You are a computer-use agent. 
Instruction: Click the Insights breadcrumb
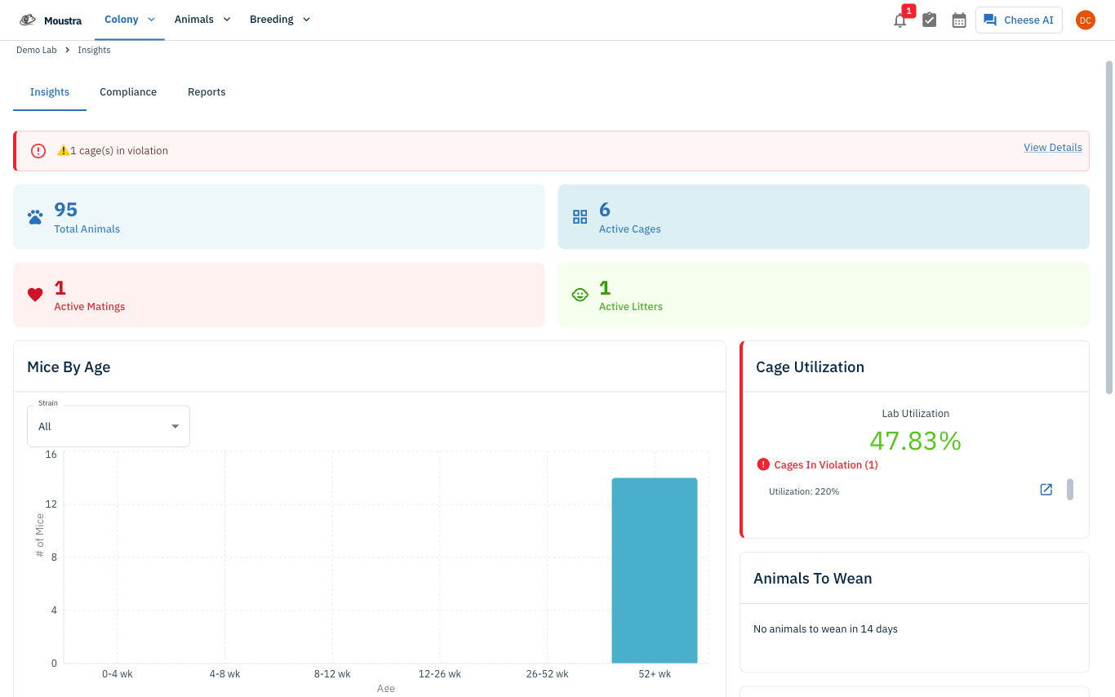tap(94, 51)
